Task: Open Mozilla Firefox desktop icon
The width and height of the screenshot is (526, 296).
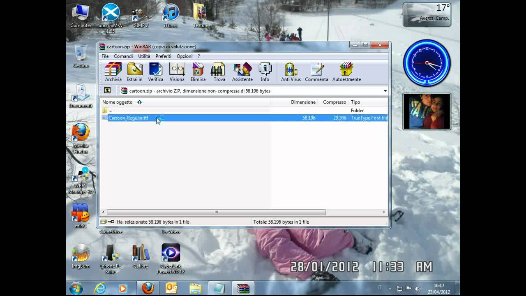Action: (81, 139)
